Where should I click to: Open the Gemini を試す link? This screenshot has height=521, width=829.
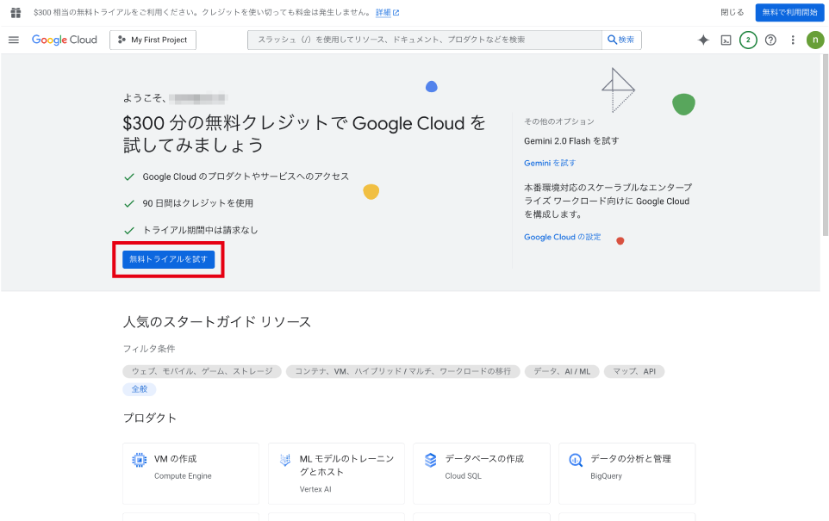[x=550, y=163]
